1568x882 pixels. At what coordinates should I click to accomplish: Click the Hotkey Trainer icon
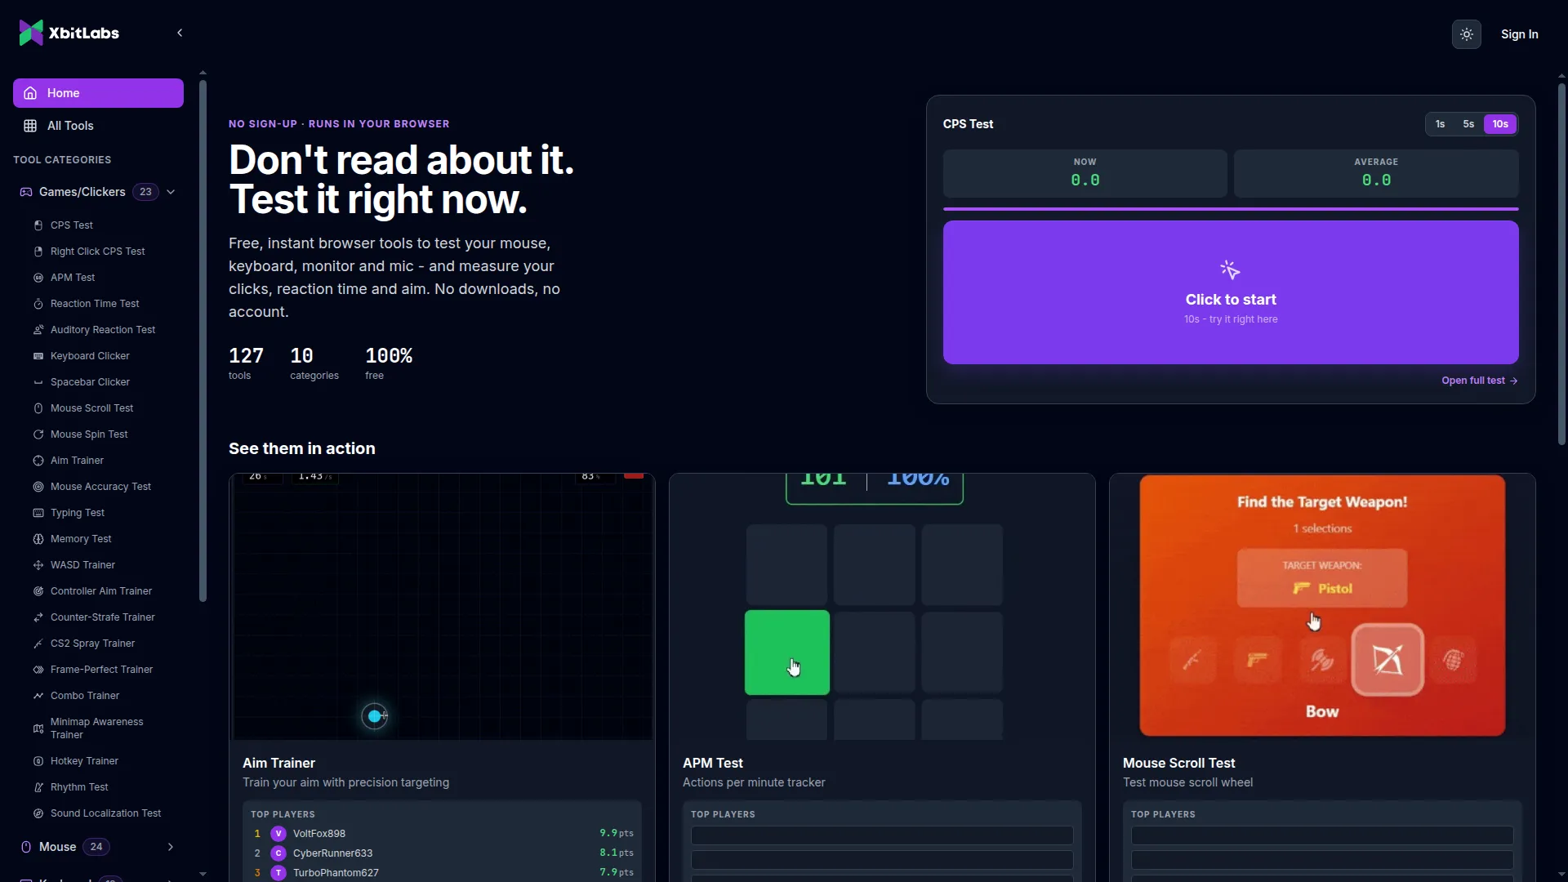(38, 761)
